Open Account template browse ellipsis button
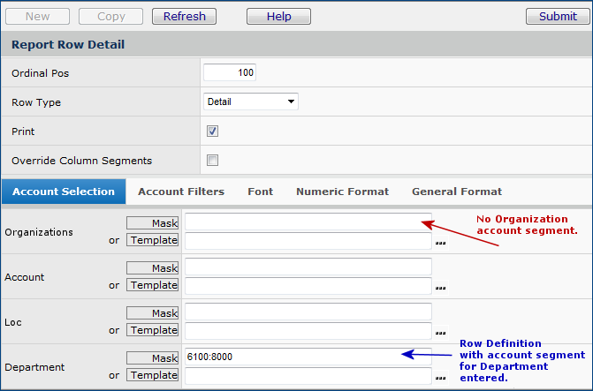Viewport: 593px width, 391px height. [440, 287]
